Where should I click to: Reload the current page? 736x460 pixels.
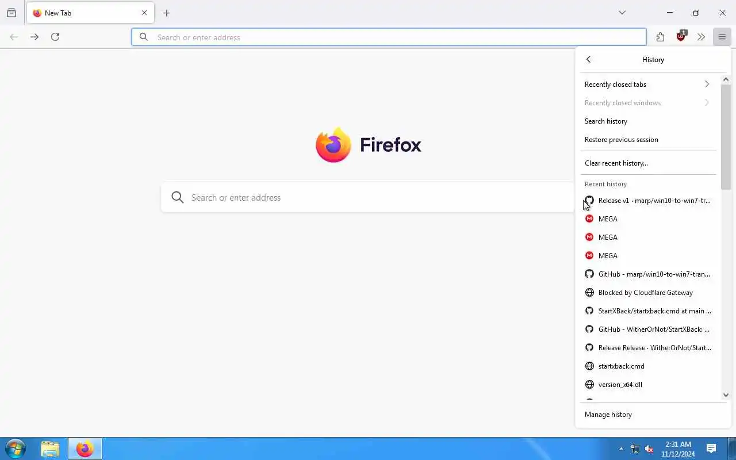[x=55, y=37]
